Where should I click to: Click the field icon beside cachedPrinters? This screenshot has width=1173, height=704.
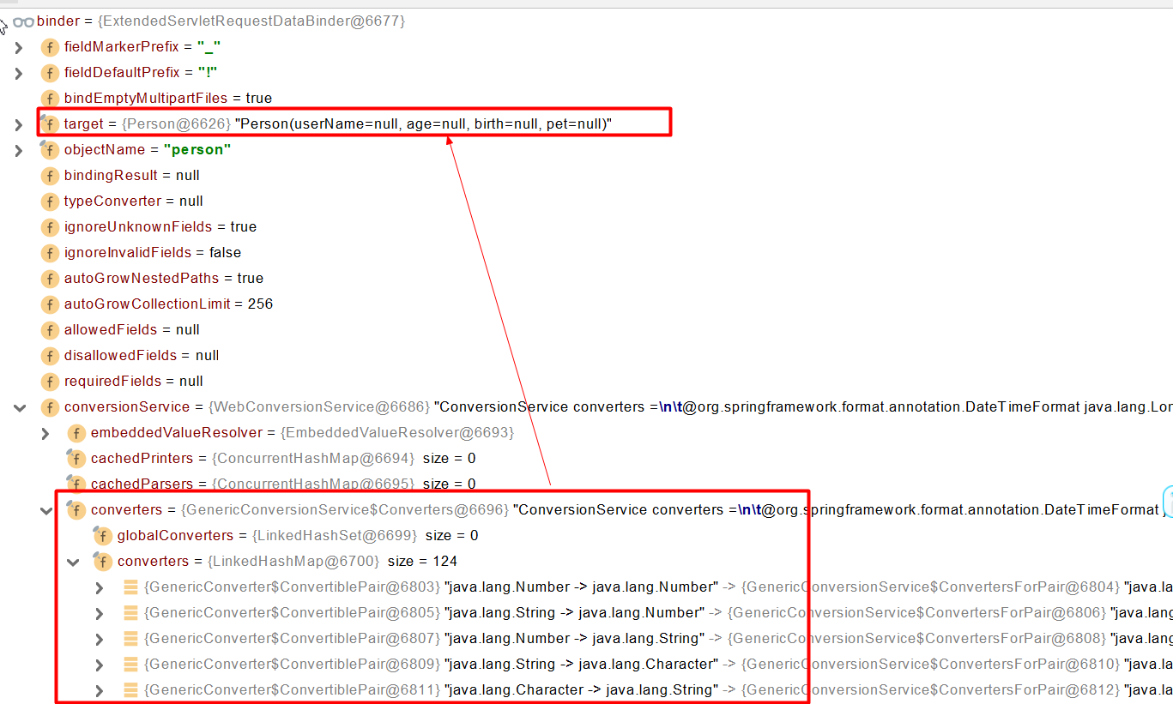pos(76,459)
